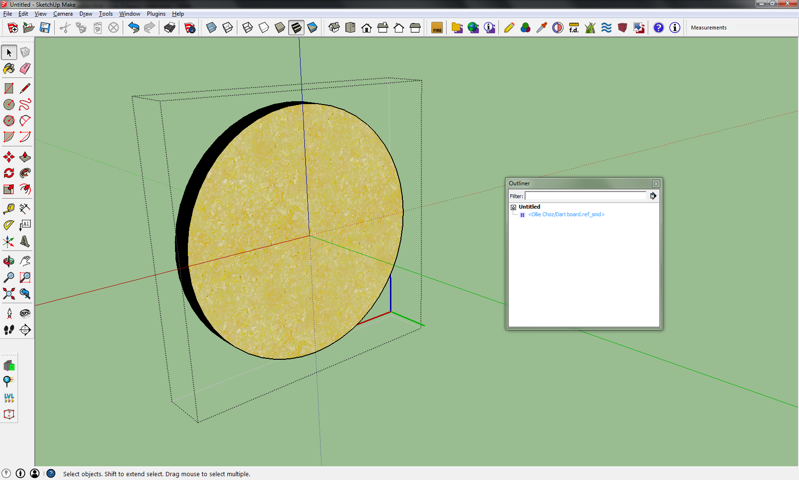
Task: Select the Protractor tool
Action: [x=9, y=225]
